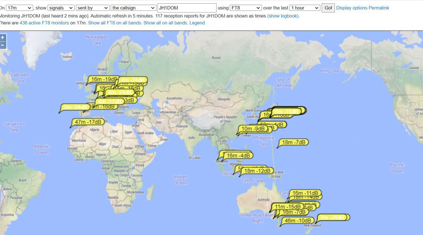
Task: Select the '18m -12dB' marker near Java Sea
Action: tap(257, 171)
